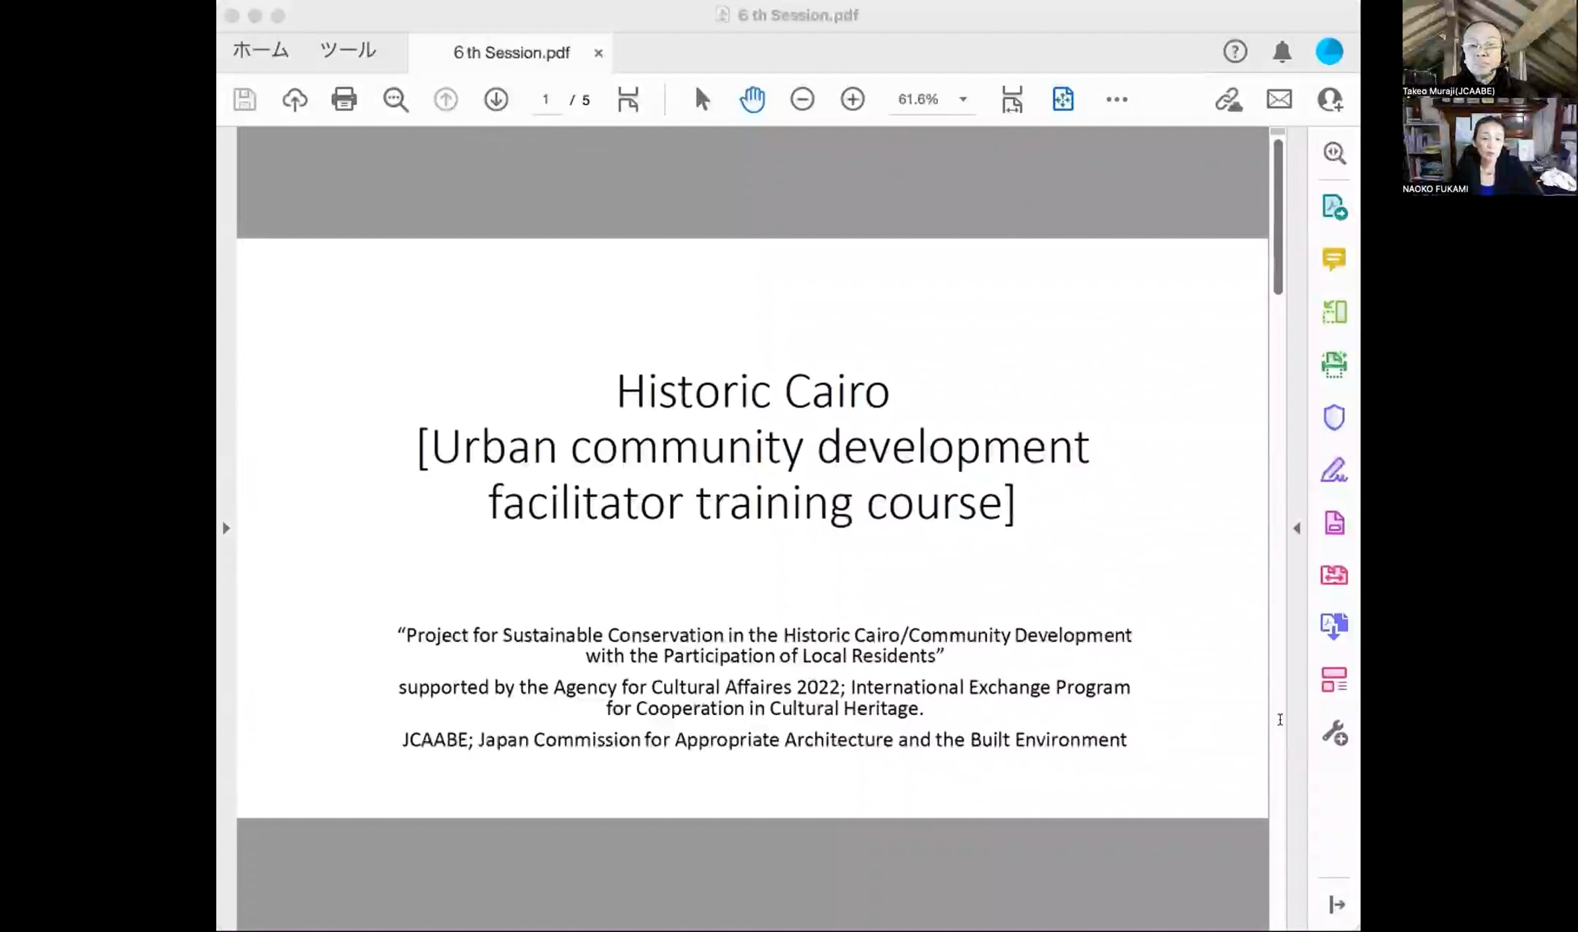Viewport: 1578px width, 932px height.
Task: Go to the next page arrow
Action: point(496,100)
